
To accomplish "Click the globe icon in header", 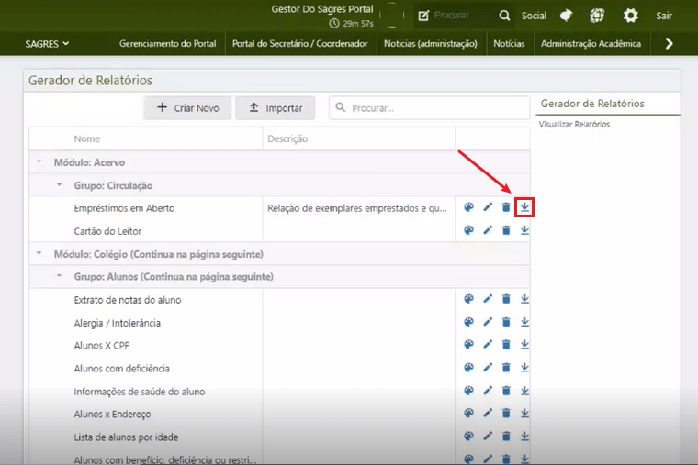I will 597,16.
